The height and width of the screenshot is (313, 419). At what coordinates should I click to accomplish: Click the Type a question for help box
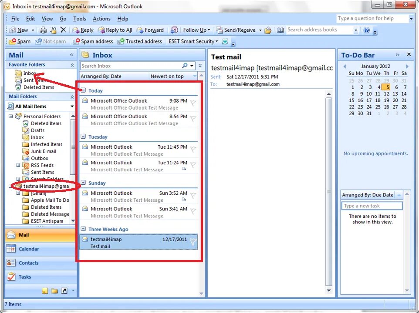pyautogui.click(x=372, y=18)
